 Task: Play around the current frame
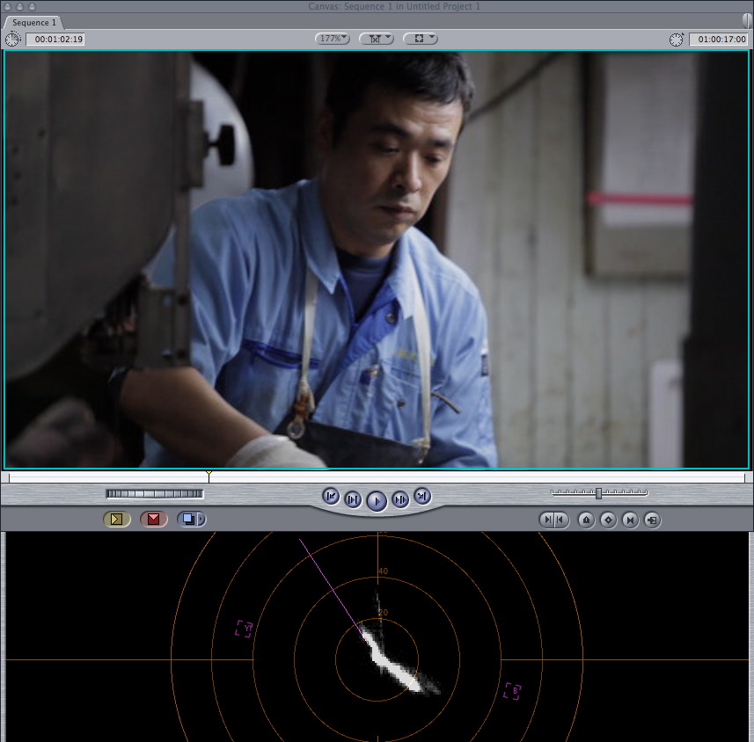tap(400, 499)
